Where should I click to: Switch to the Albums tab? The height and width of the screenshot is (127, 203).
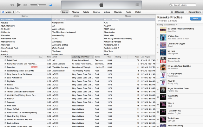[x=75, y=12]
